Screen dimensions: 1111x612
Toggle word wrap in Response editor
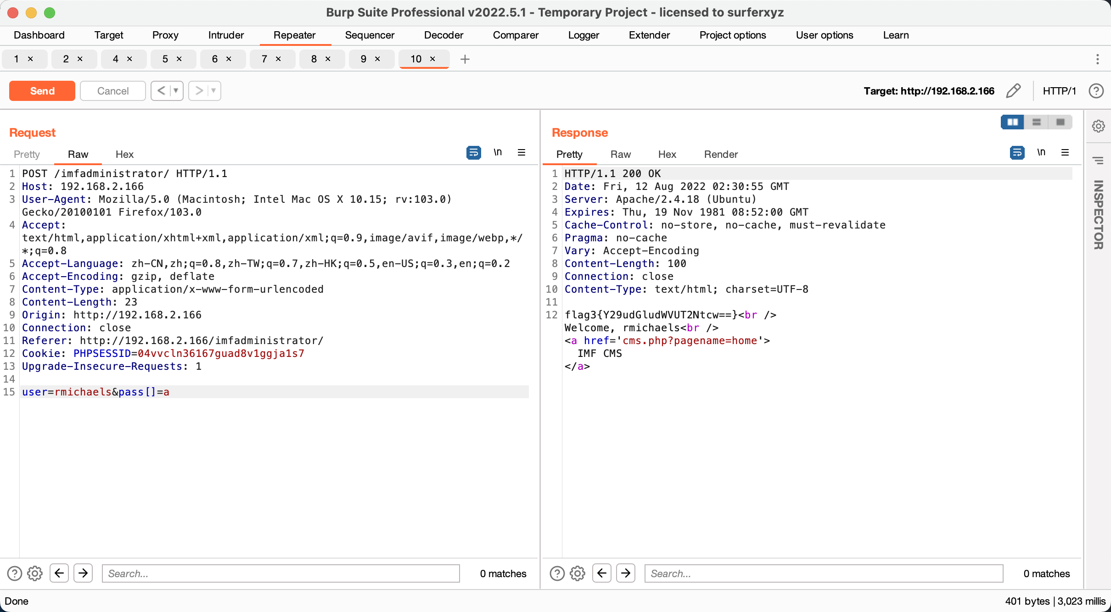pyautogui.click(x=1017, y=152)
